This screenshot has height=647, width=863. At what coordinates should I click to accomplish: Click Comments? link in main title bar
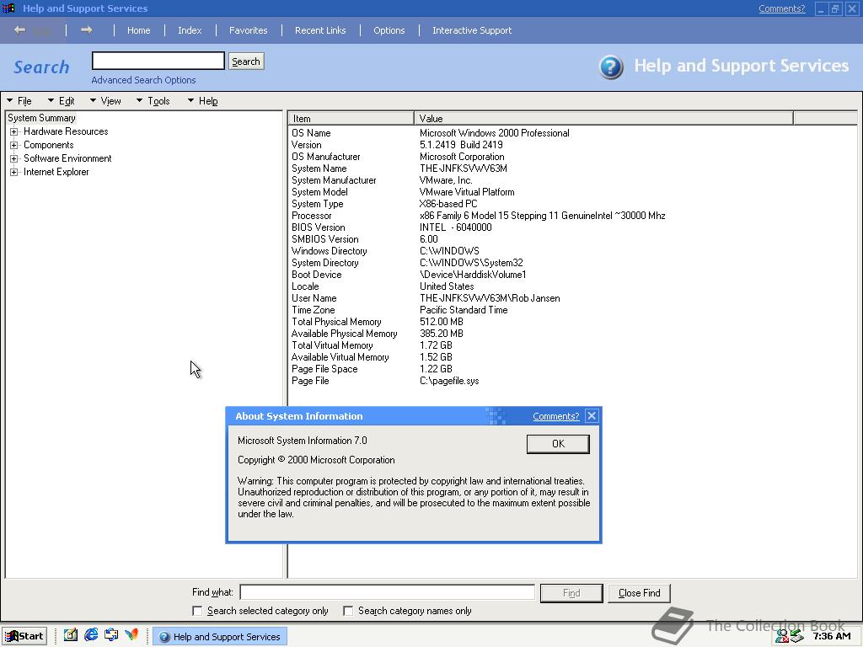pyautogui.click(x=781, y=8)
